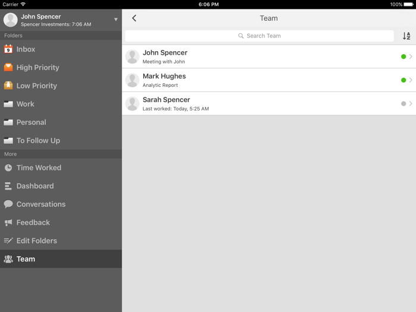Tap the battery indicator in status bar
The height and width of the screenshot is (312, 416).
(x=408, y=5)
